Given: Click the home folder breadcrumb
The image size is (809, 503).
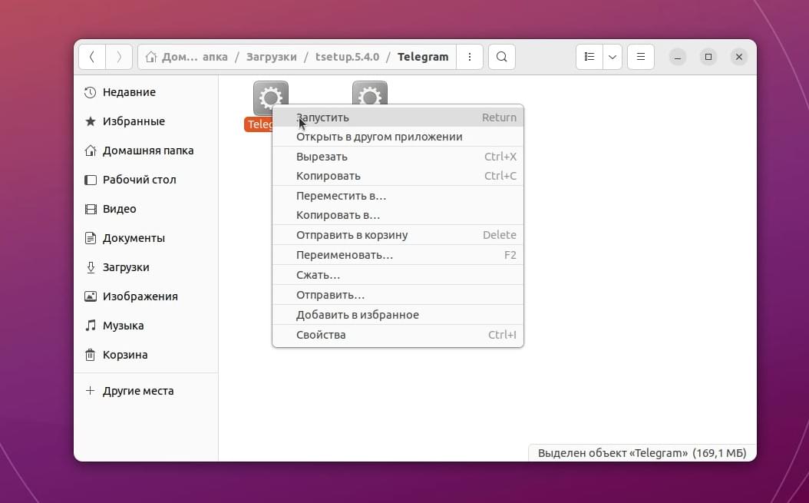Looking at the screenshot, I should coord(187,57).
